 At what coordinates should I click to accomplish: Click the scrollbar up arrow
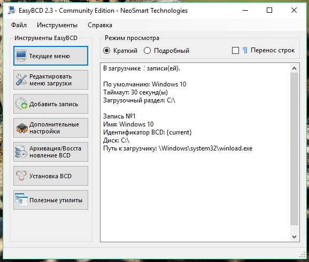click(x=294, y=68)
